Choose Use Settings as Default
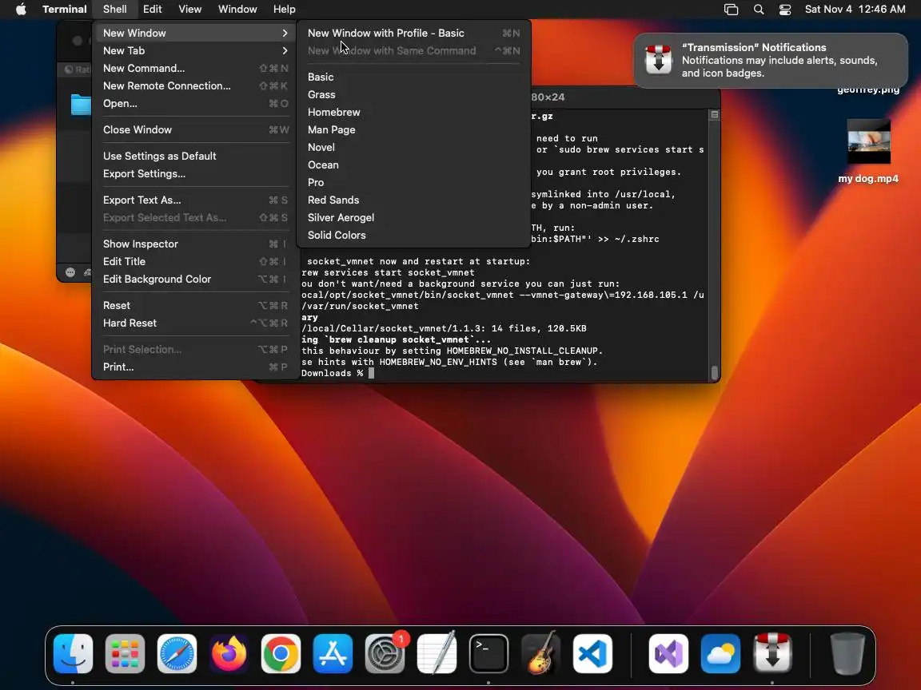This screenshot has width=921, height=690. click(x=196, y=156)
